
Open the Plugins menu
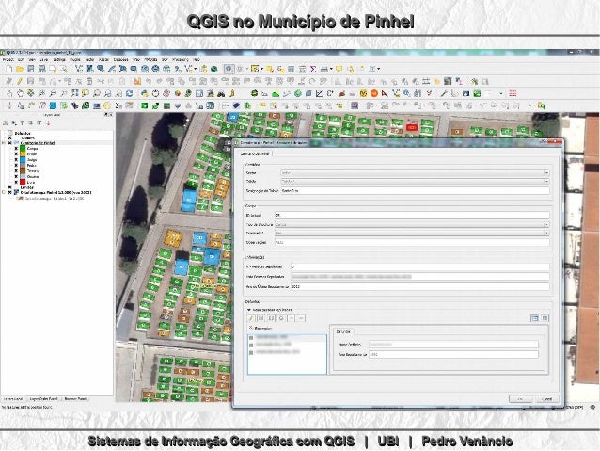75,59
